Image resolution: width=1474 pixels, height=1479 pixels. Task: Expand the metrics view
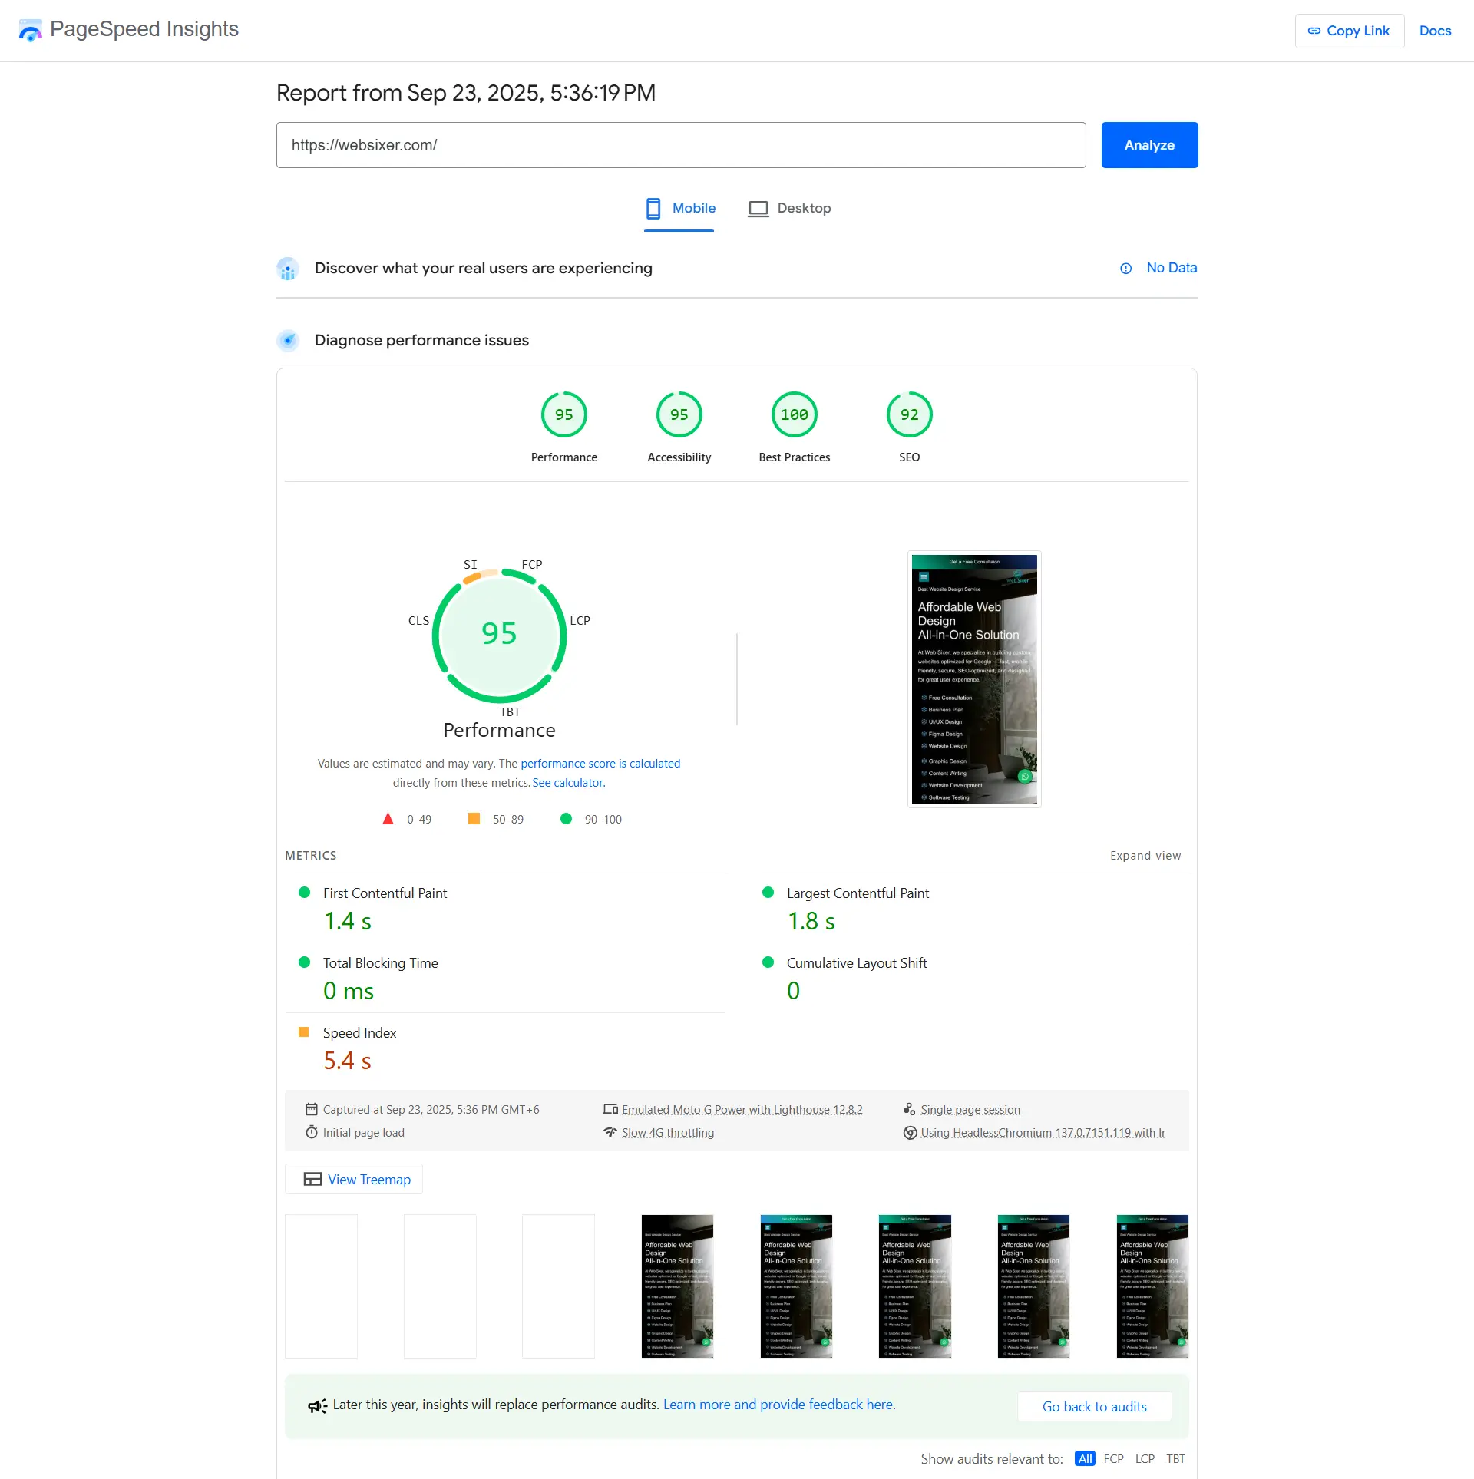(x=1145, y=855)
